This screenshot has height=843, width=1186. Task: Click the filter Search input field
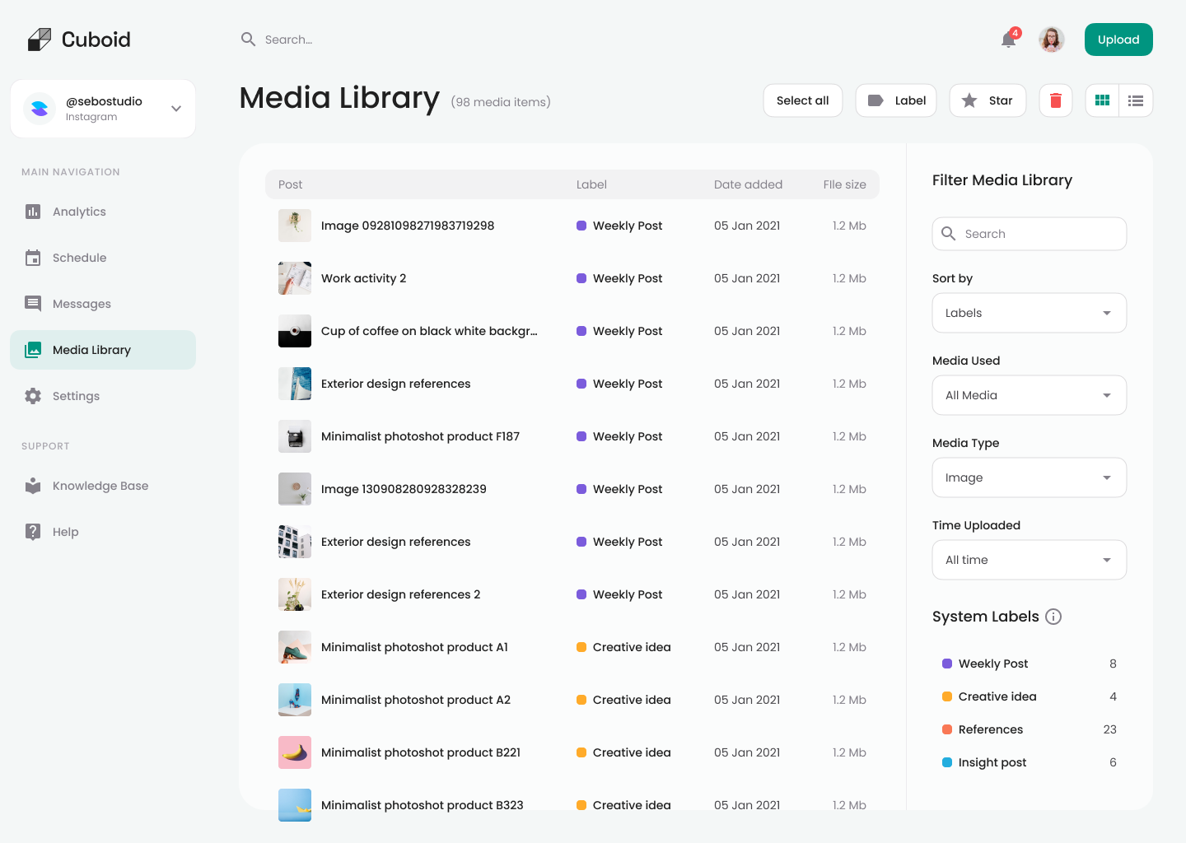tap(1029, 234)
